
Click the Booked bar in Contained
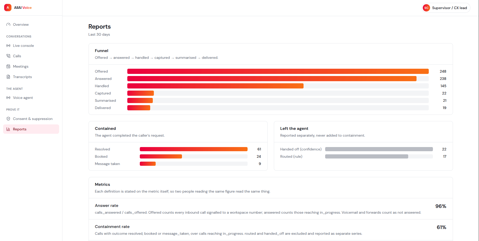(161, 156)
